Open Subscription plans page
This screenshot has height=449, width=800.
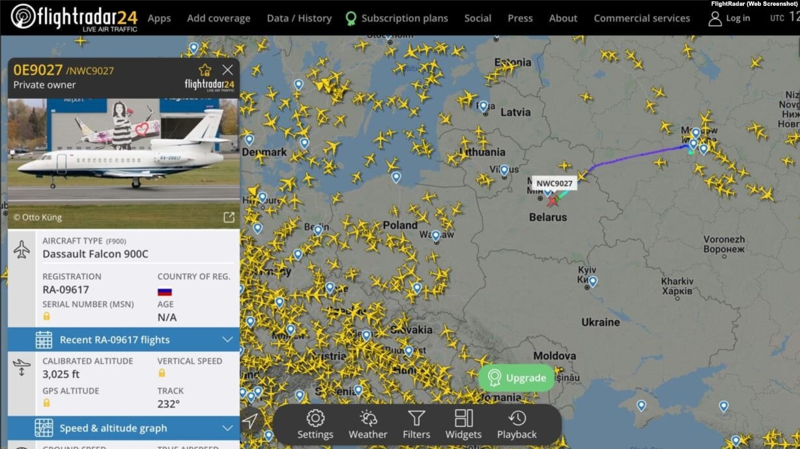397,18
